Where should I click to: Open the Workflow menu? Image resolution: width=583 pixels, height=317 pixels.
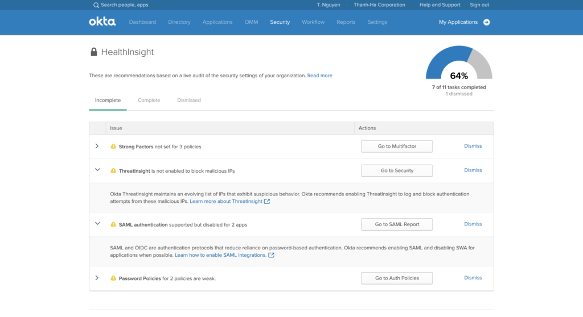pos(313,22)
